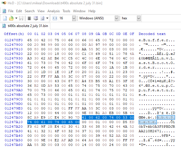The height and width of the screenshot is (147, 181).
Task: Click the HxD application icon in title bar
Action: point(4,3)
